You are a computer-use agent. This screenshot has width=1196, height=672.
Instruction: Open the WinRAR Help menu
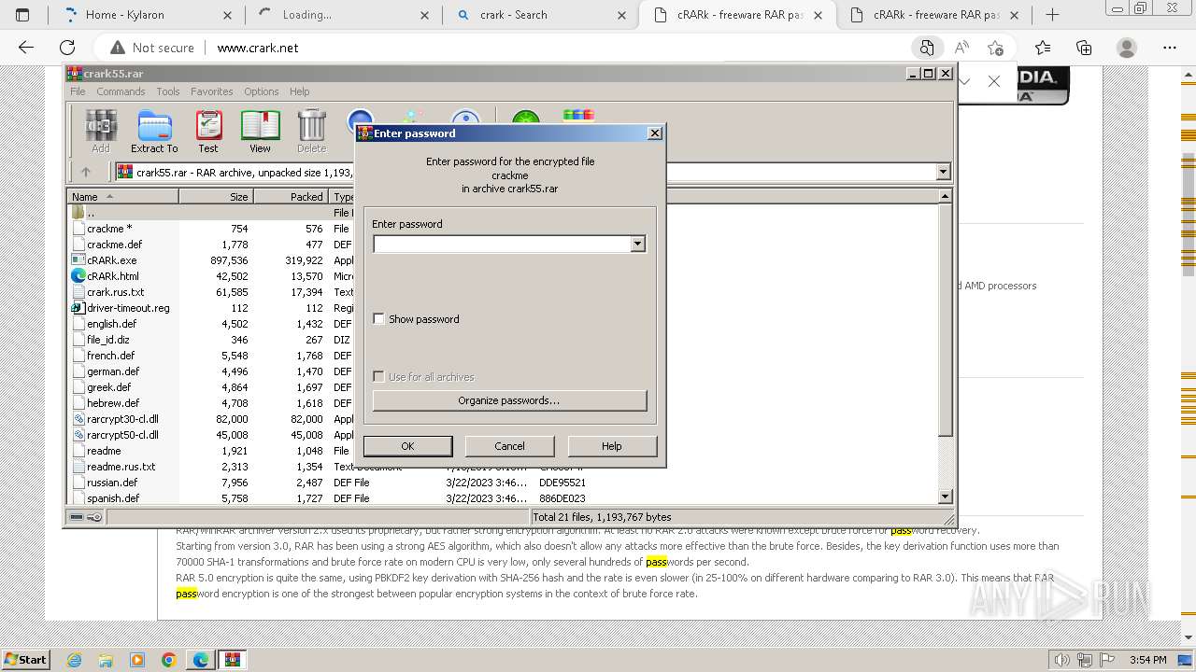coord(299,91)
